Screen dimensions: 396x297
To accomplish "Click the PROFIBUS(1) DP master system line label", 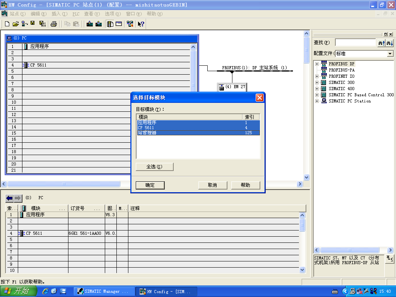I will 254,68.
